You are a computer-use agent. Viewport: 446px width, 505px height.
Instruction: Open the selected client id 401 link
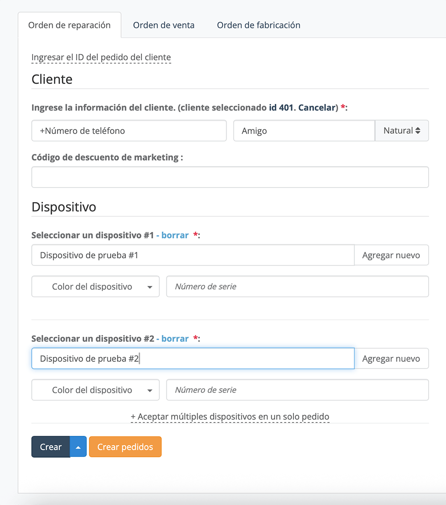282,108
